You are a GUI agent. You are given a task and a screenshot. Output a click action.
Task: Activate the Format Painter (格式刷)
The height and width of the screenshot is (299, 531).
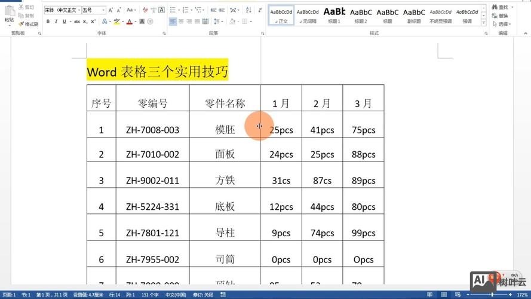tap(29, 24)
